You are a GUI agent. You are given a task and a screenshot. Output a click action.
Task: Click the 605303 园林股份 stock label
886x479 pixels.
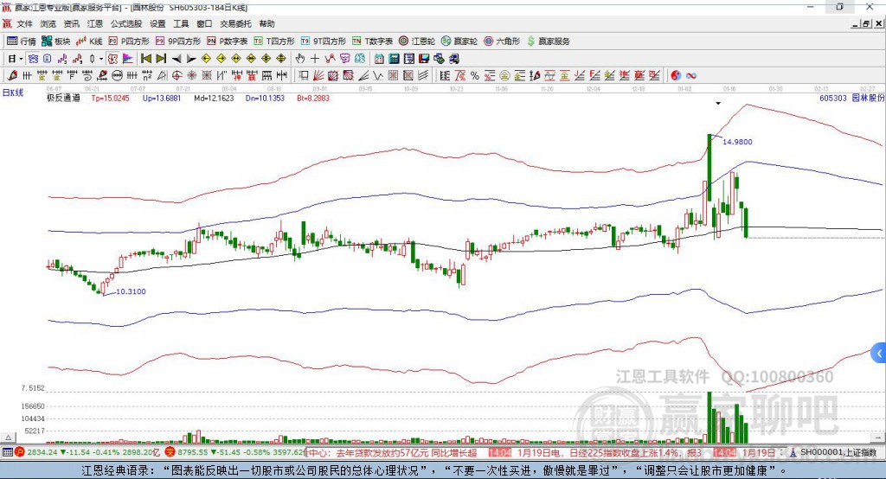pyautogui.click(x=852, y=99)
